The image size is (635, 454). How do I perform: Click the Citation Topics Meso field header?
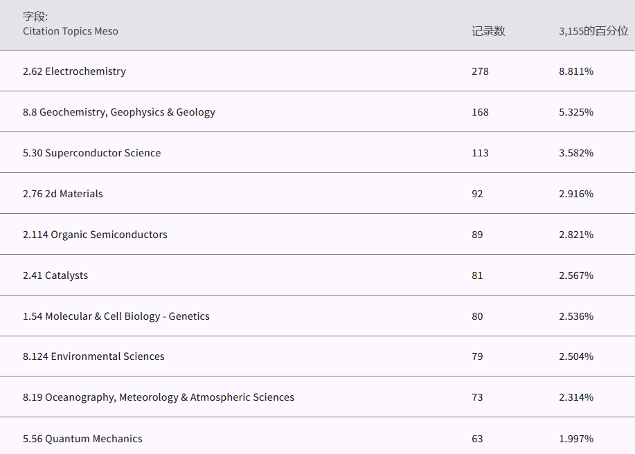point(70,31)
